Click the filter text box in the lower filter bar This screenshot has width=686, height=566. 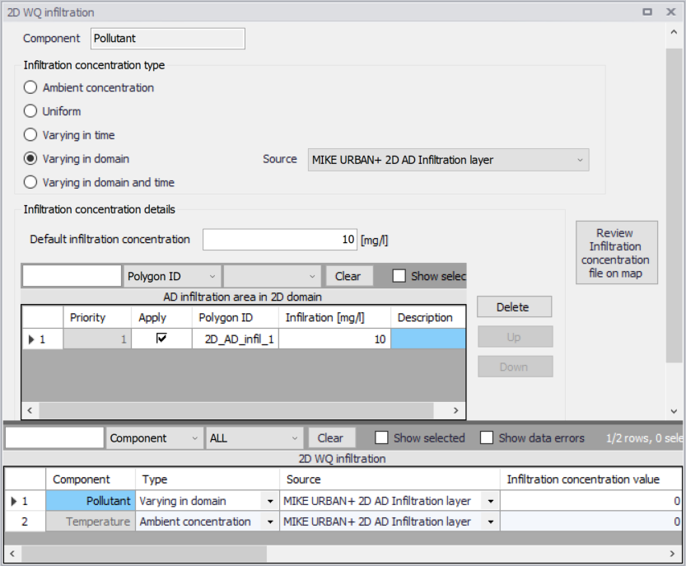coord(54,437)
